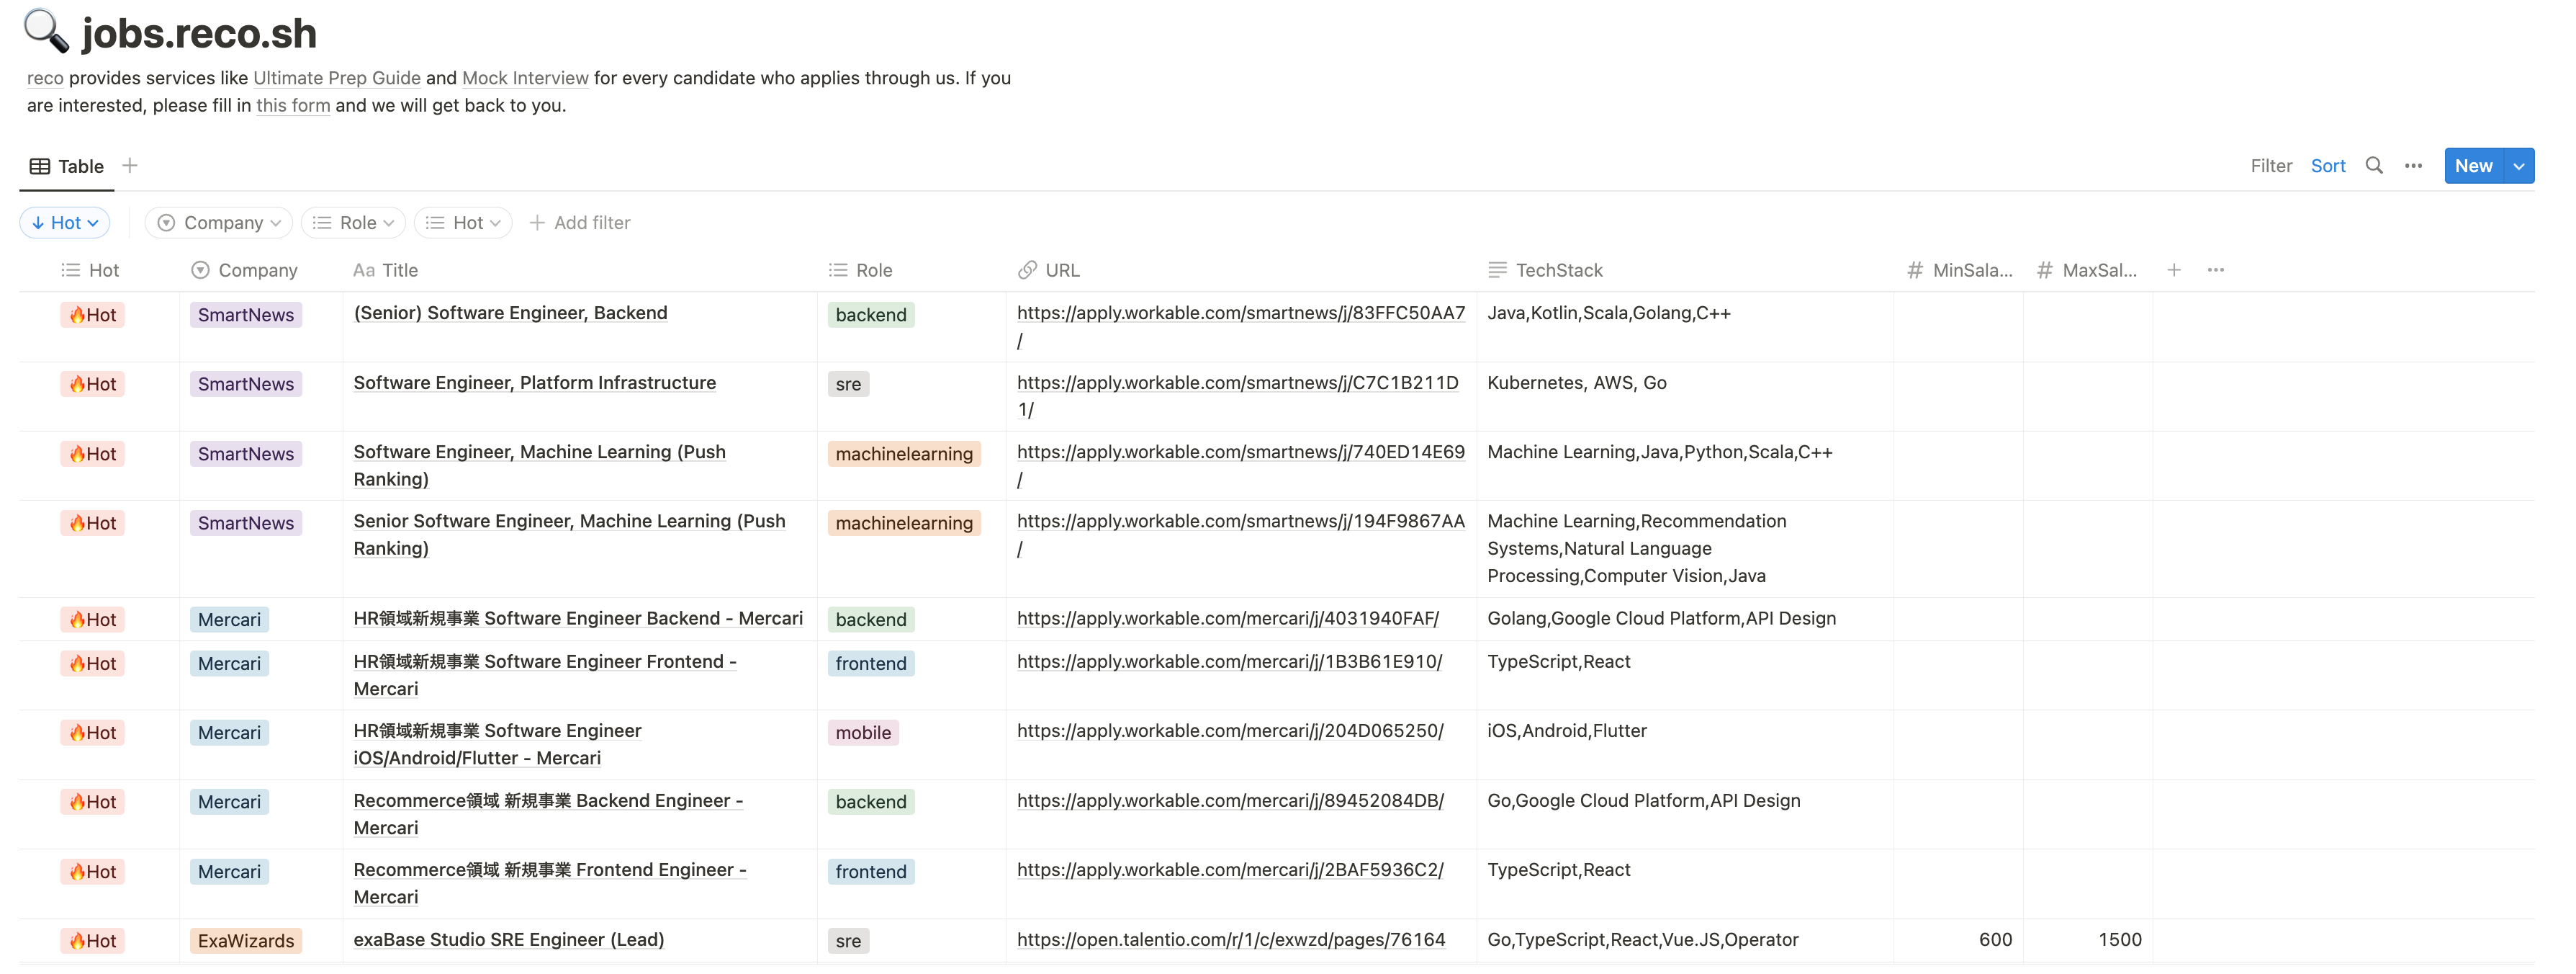Click the blue New button

click(2472, 166)
